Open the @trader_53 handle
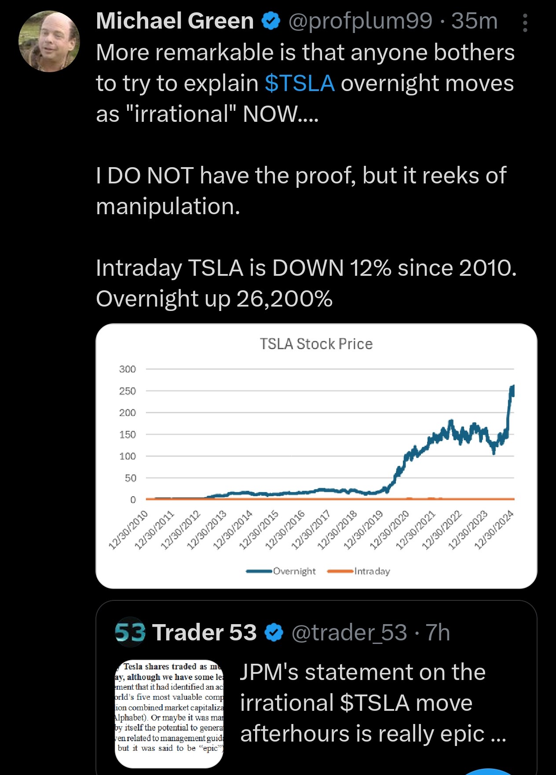 349,632
